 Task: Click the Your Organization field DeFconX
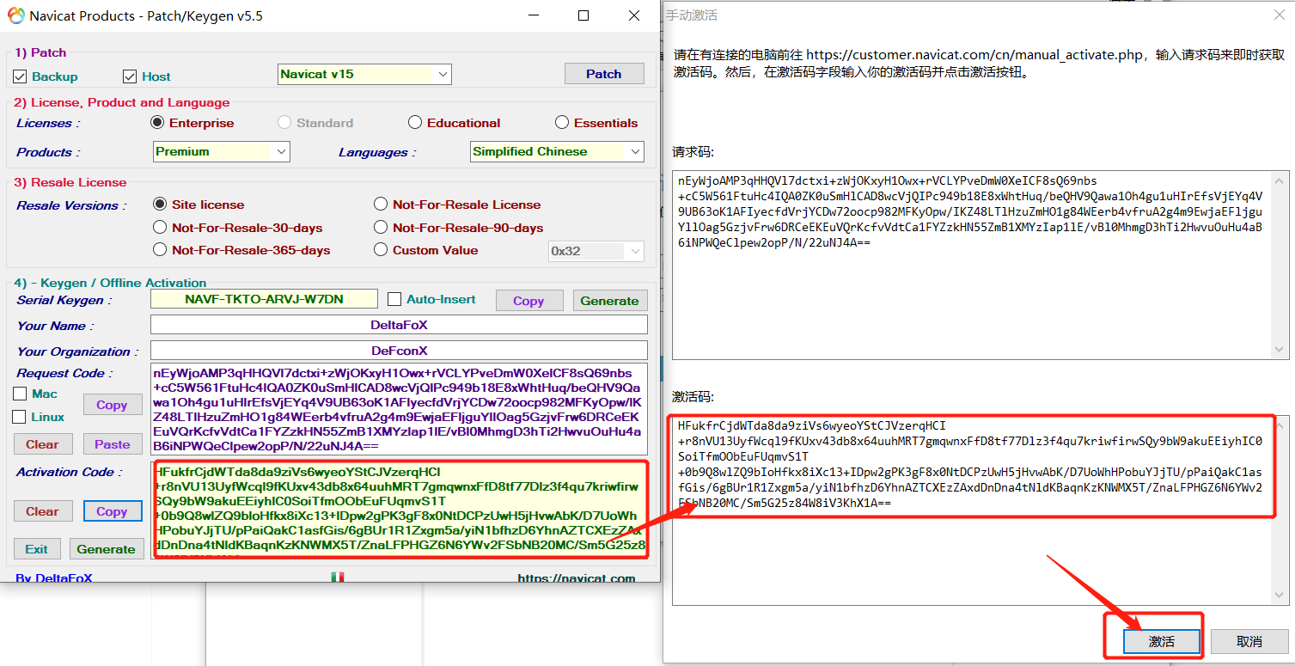[x=399, y=351]
